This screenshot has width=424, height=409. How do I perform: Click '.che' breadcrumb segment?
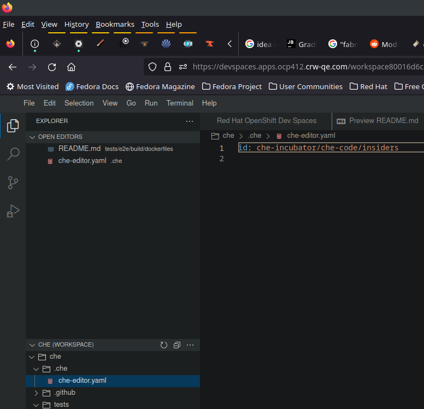255,136
